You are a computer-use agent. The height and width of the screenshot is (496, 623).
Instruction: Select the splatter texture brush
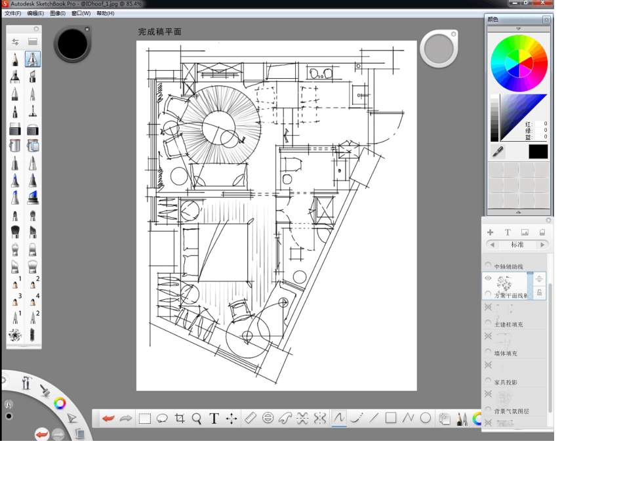click(x=15, y=335)
